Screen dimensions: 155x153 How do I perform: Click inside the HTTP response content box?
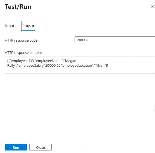tap(80, 65)
